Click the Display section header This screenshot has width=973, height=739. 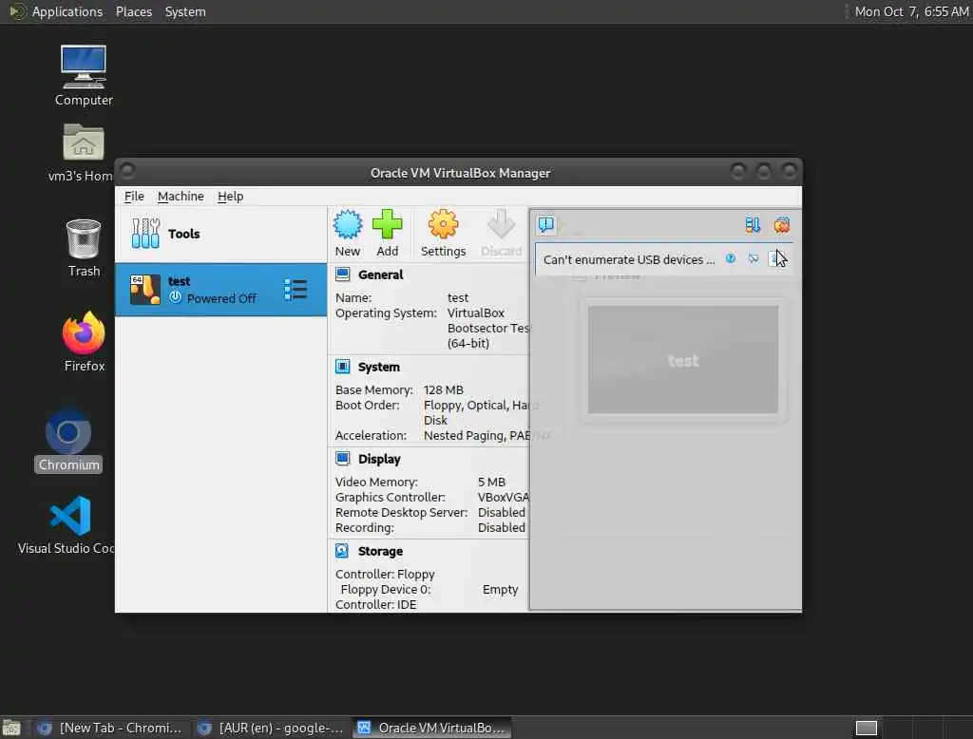tap(379, 459)
